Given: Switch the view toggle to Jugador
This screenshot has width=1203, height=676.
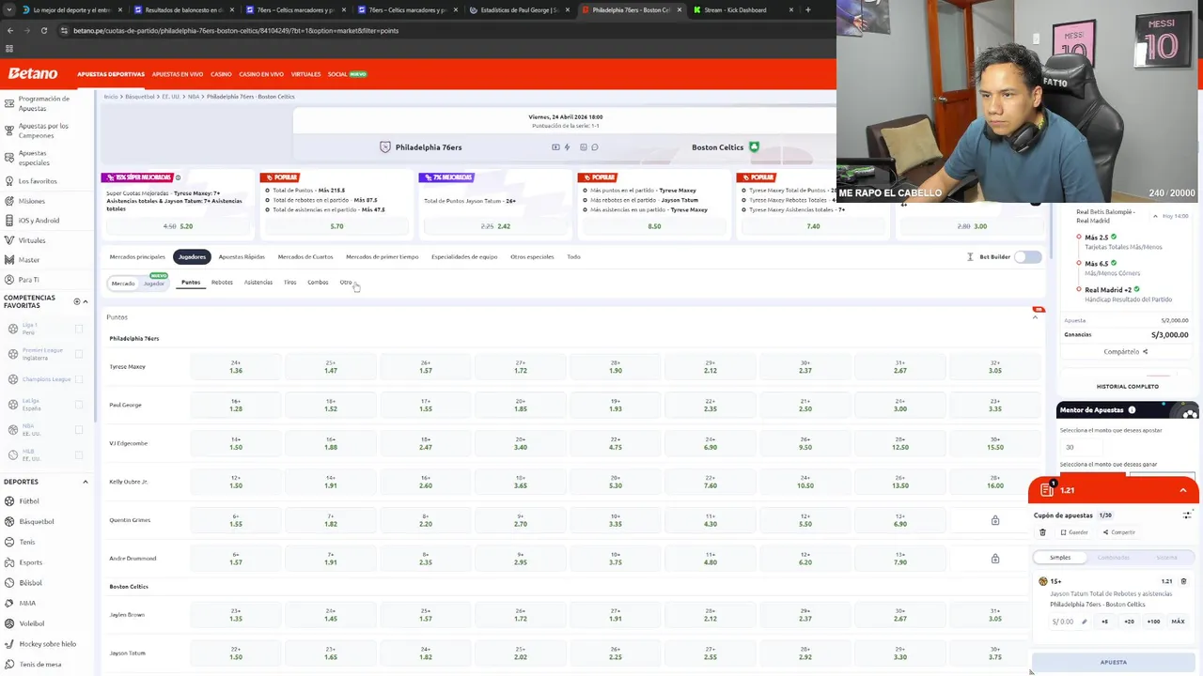Looking at the screenshot, I should point(154,284).
